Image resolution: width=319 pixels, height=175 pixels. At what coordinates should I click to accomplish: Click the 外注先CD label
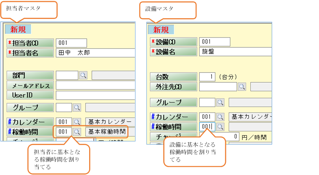(173, 87)
